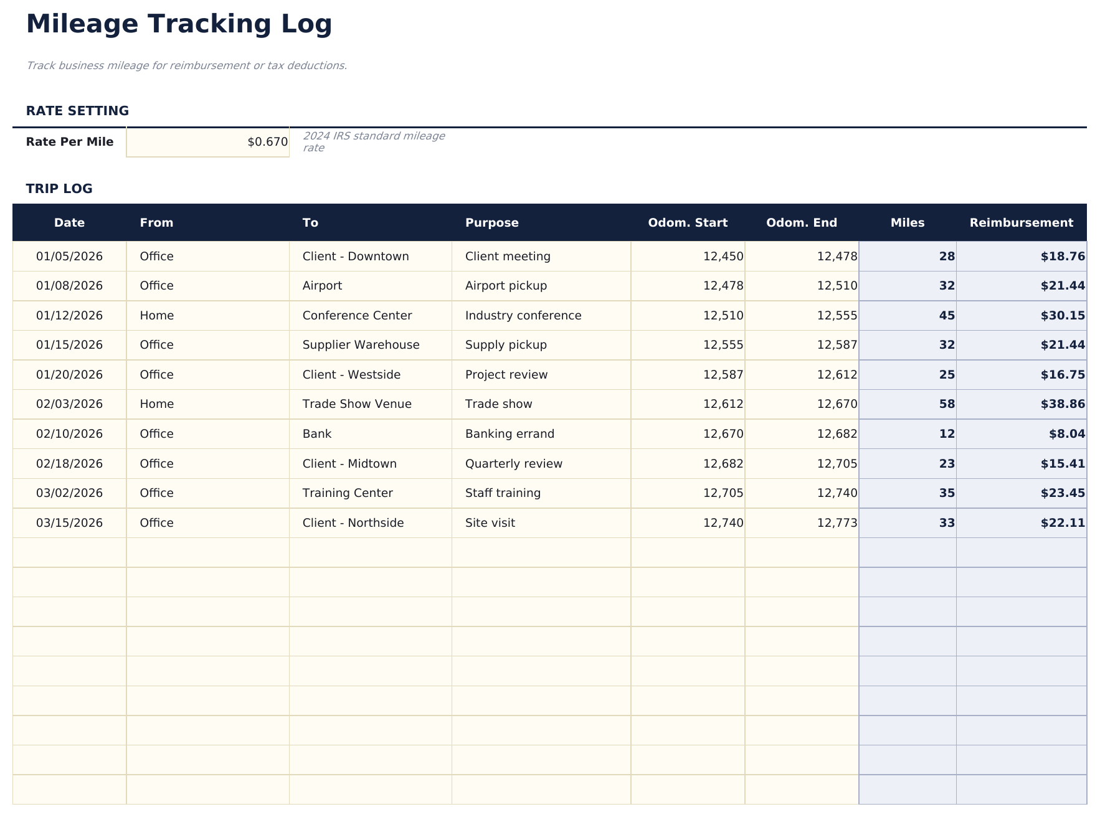Select the Purpose column header

[x=491, y=222]
